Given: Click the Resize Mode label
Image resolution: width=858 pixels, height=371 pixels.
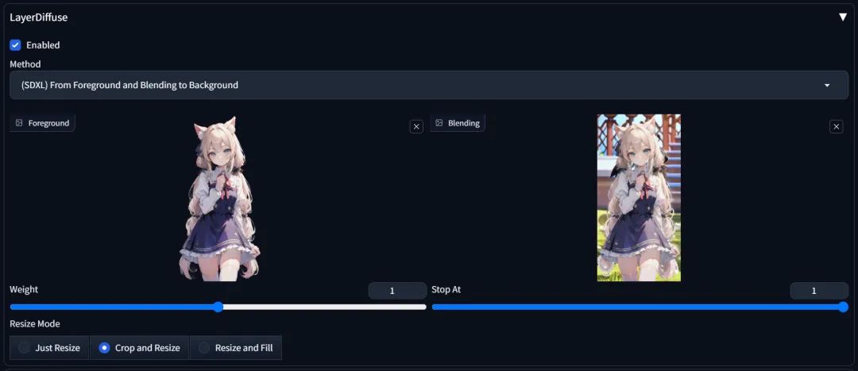Looking at the screenshot, I should tap(35, 323).
